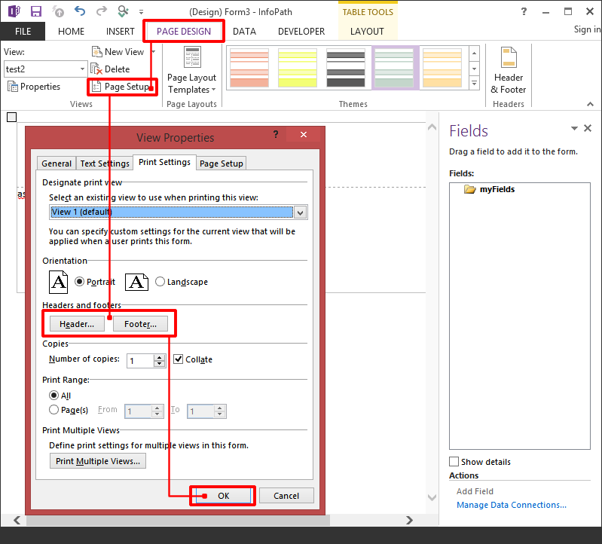Confirm dialog with OK
This screenshot has width=602, height=544.
pos(223,496)
